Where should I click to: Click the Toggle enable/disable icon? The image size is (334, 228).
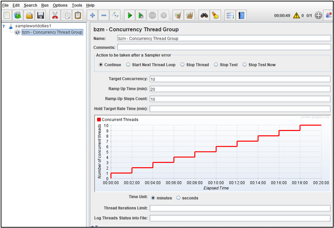coord(115,15)
